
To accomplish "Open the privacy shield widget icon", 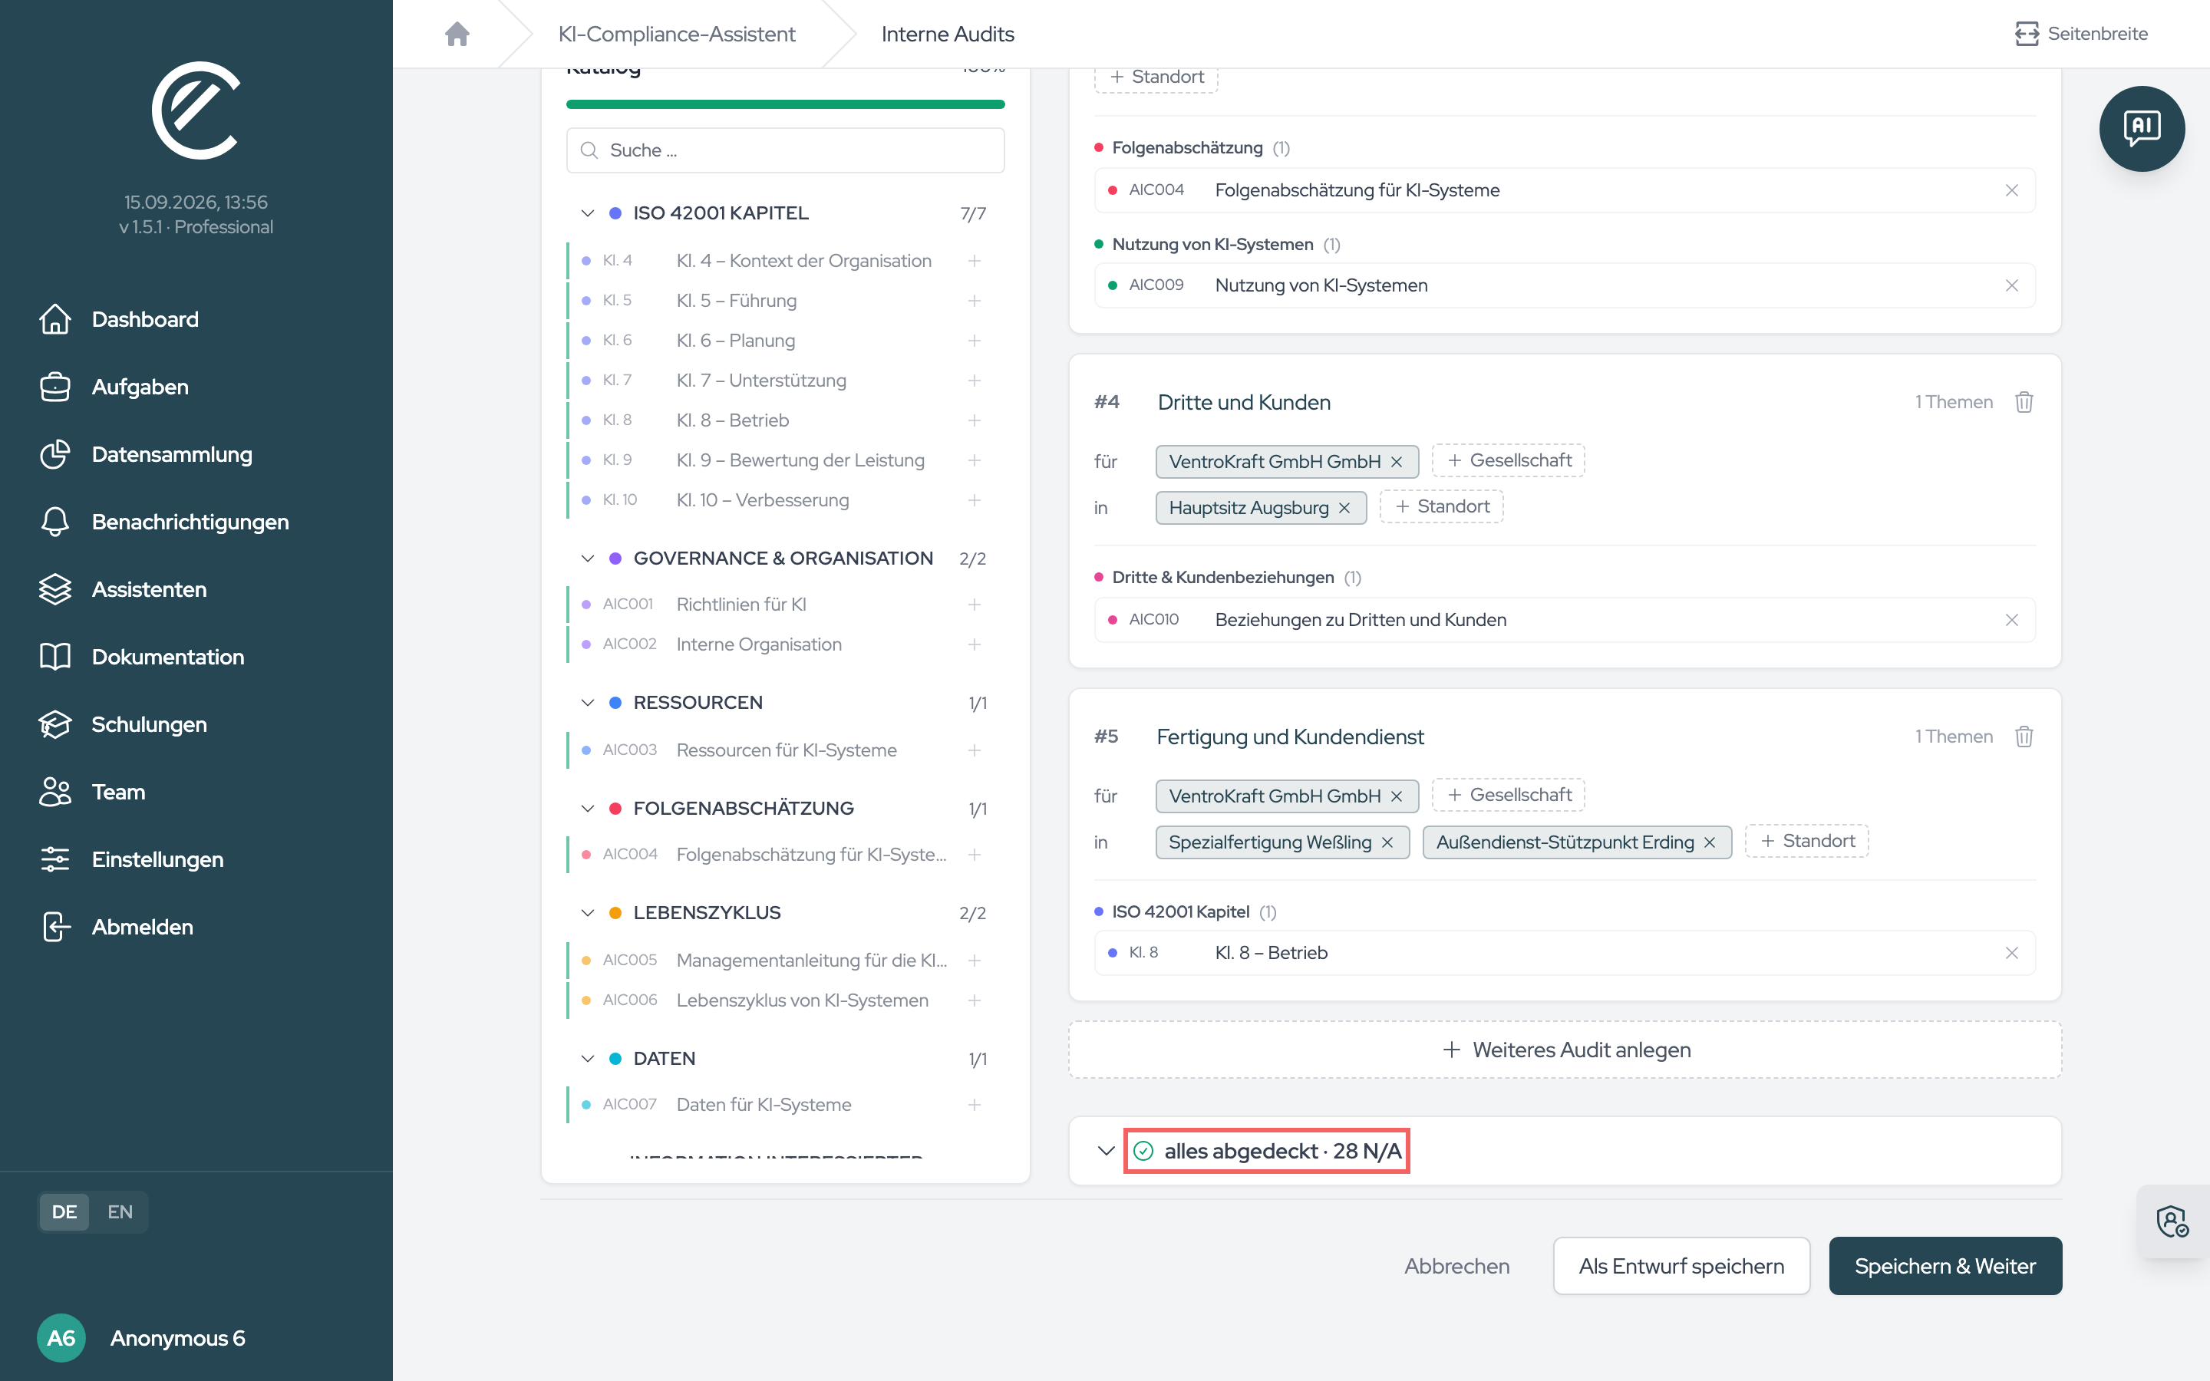I will point(2172,1221).
